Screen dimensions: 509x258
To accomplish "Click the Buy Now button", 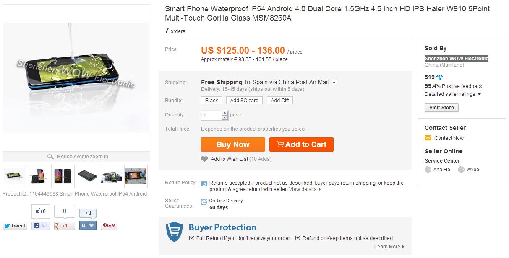I will [233, 144].
